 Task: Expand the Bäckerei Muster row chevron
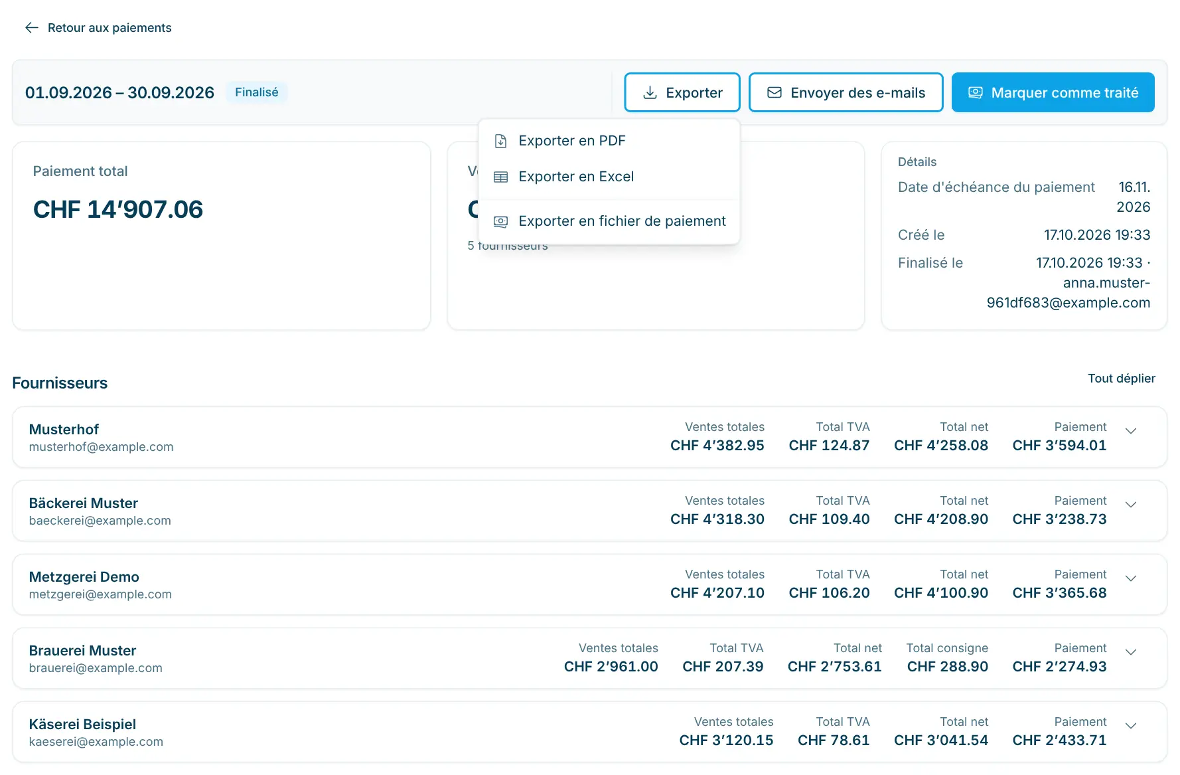coord(1131,504)
